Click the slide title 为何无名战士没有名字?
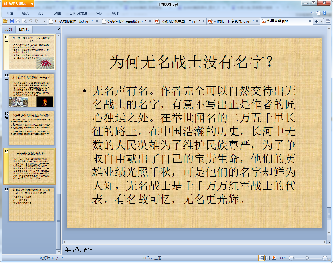The width and height of the screenshot is (333, 263). click(191, 62)
